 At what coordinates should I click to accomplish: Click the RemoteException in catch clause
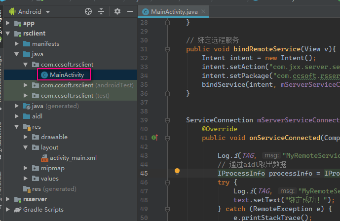283,209
